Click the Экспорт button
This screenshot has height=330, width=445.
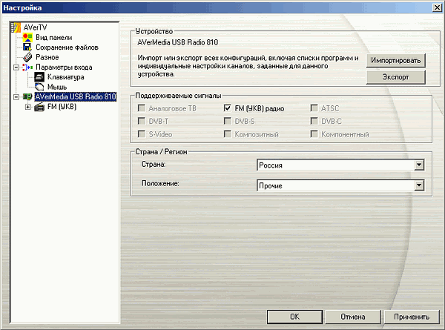point(395,77)
